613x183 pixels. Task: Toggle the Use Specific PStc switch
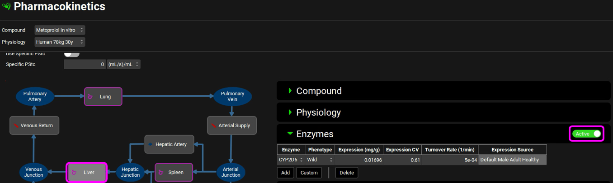click(x=71, y=54)
